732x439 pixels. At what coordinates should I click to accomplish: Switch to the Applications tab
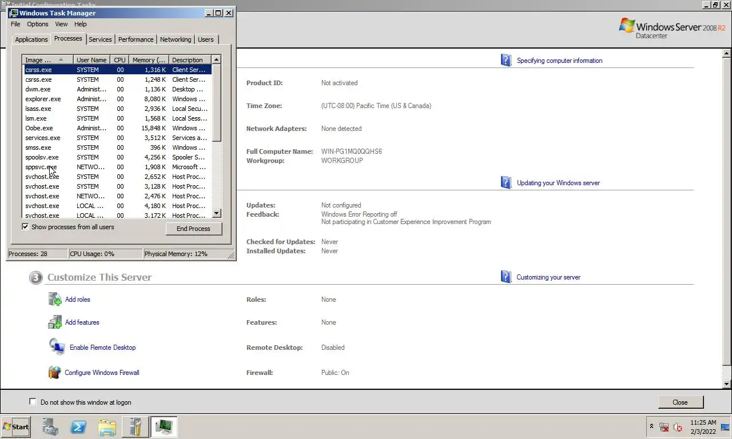31,39
